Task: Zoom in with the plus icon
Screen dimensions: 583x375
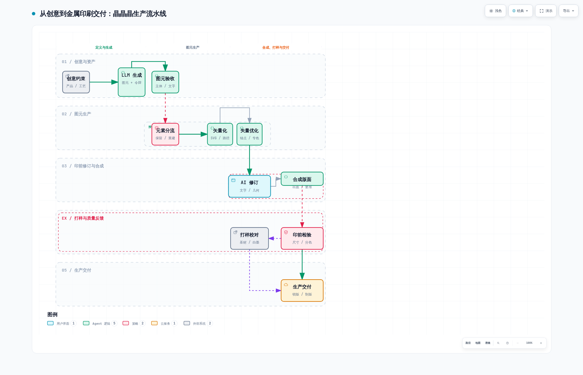Action: (541, 343)
